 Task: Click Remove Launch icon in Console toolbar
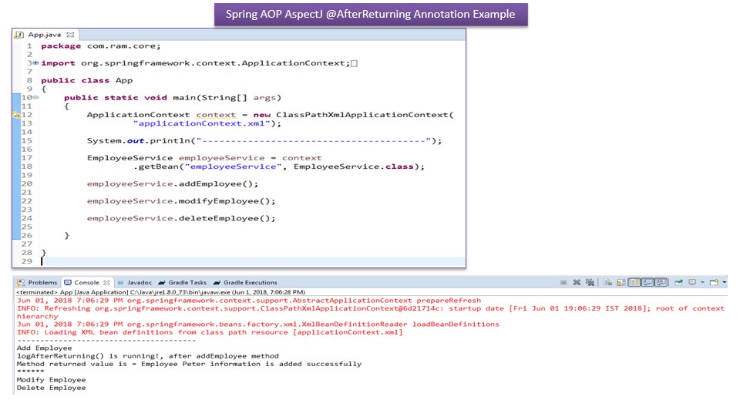point(577,282)
